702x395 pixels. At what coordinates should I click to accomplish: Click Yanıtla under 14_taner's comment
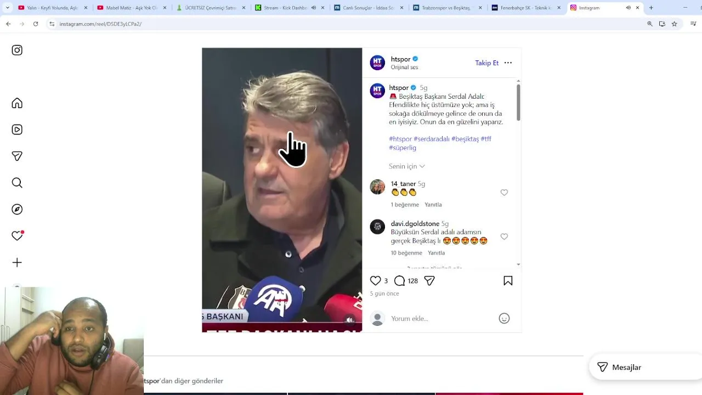pos(433,205)
